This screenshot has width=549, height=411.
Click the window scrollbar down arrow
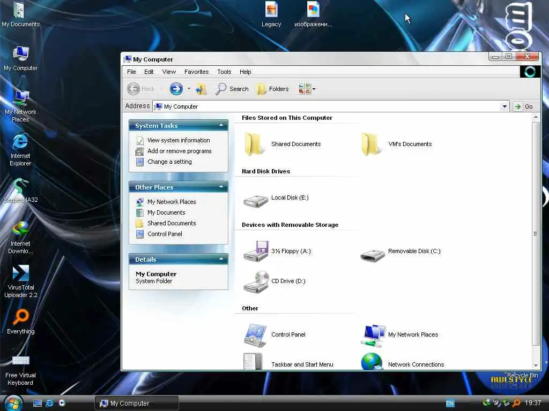(x=536, y=366)
